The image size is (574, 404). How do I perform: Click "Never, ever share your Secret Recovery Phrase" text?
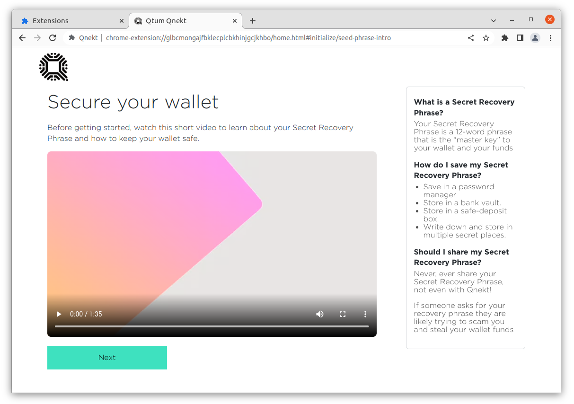[459, 282]
